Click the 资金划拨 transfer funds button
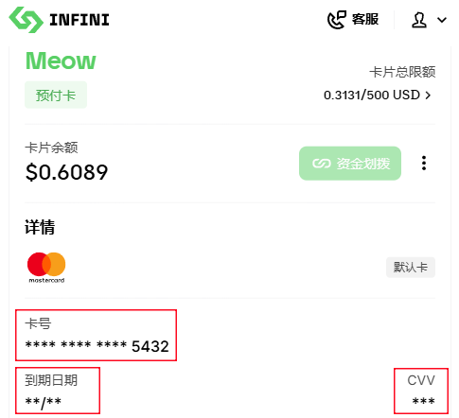The height and width of the screenshot is (418, 459). coord(350,164)
